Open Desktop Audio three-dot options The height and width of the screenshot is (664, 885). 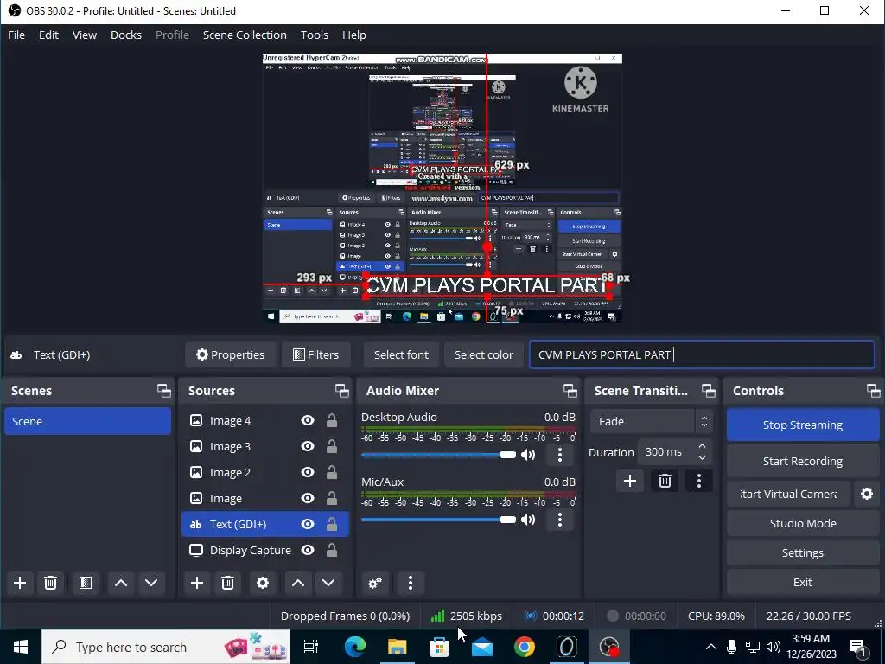(x=560, y=455)
